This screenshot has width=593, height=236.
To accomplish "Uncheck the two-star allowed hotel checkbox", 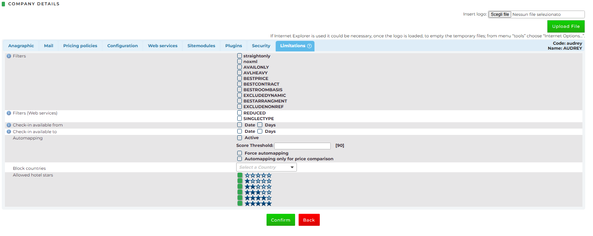I will (240, 186).
